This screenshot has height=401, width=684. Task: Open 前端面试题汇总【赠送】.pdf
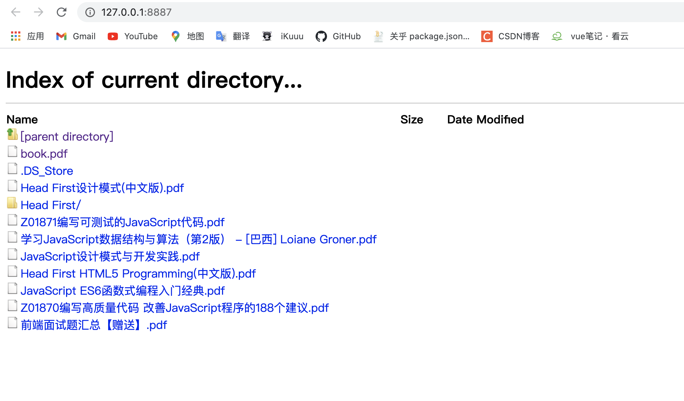pyautogui.click(x=94, y=325)
